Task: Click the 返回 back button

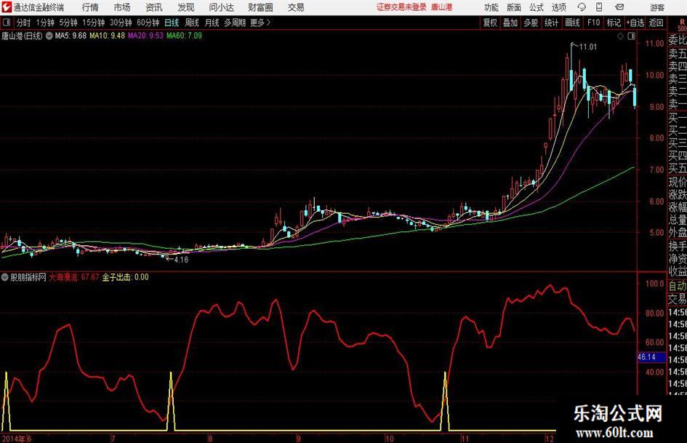Action: 656,23
